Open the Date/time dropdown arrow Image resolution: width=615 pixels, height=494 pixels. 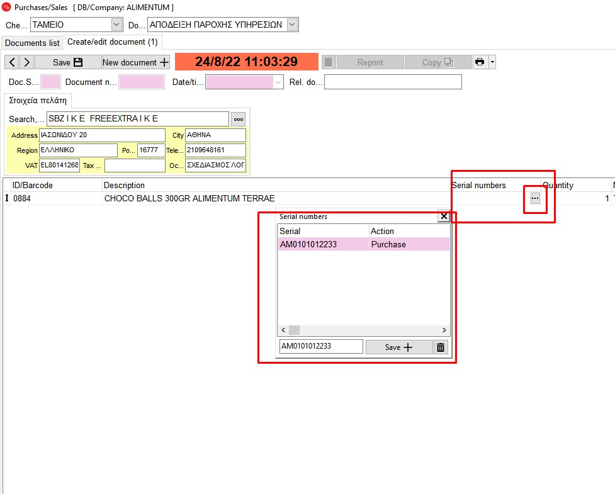278,82
